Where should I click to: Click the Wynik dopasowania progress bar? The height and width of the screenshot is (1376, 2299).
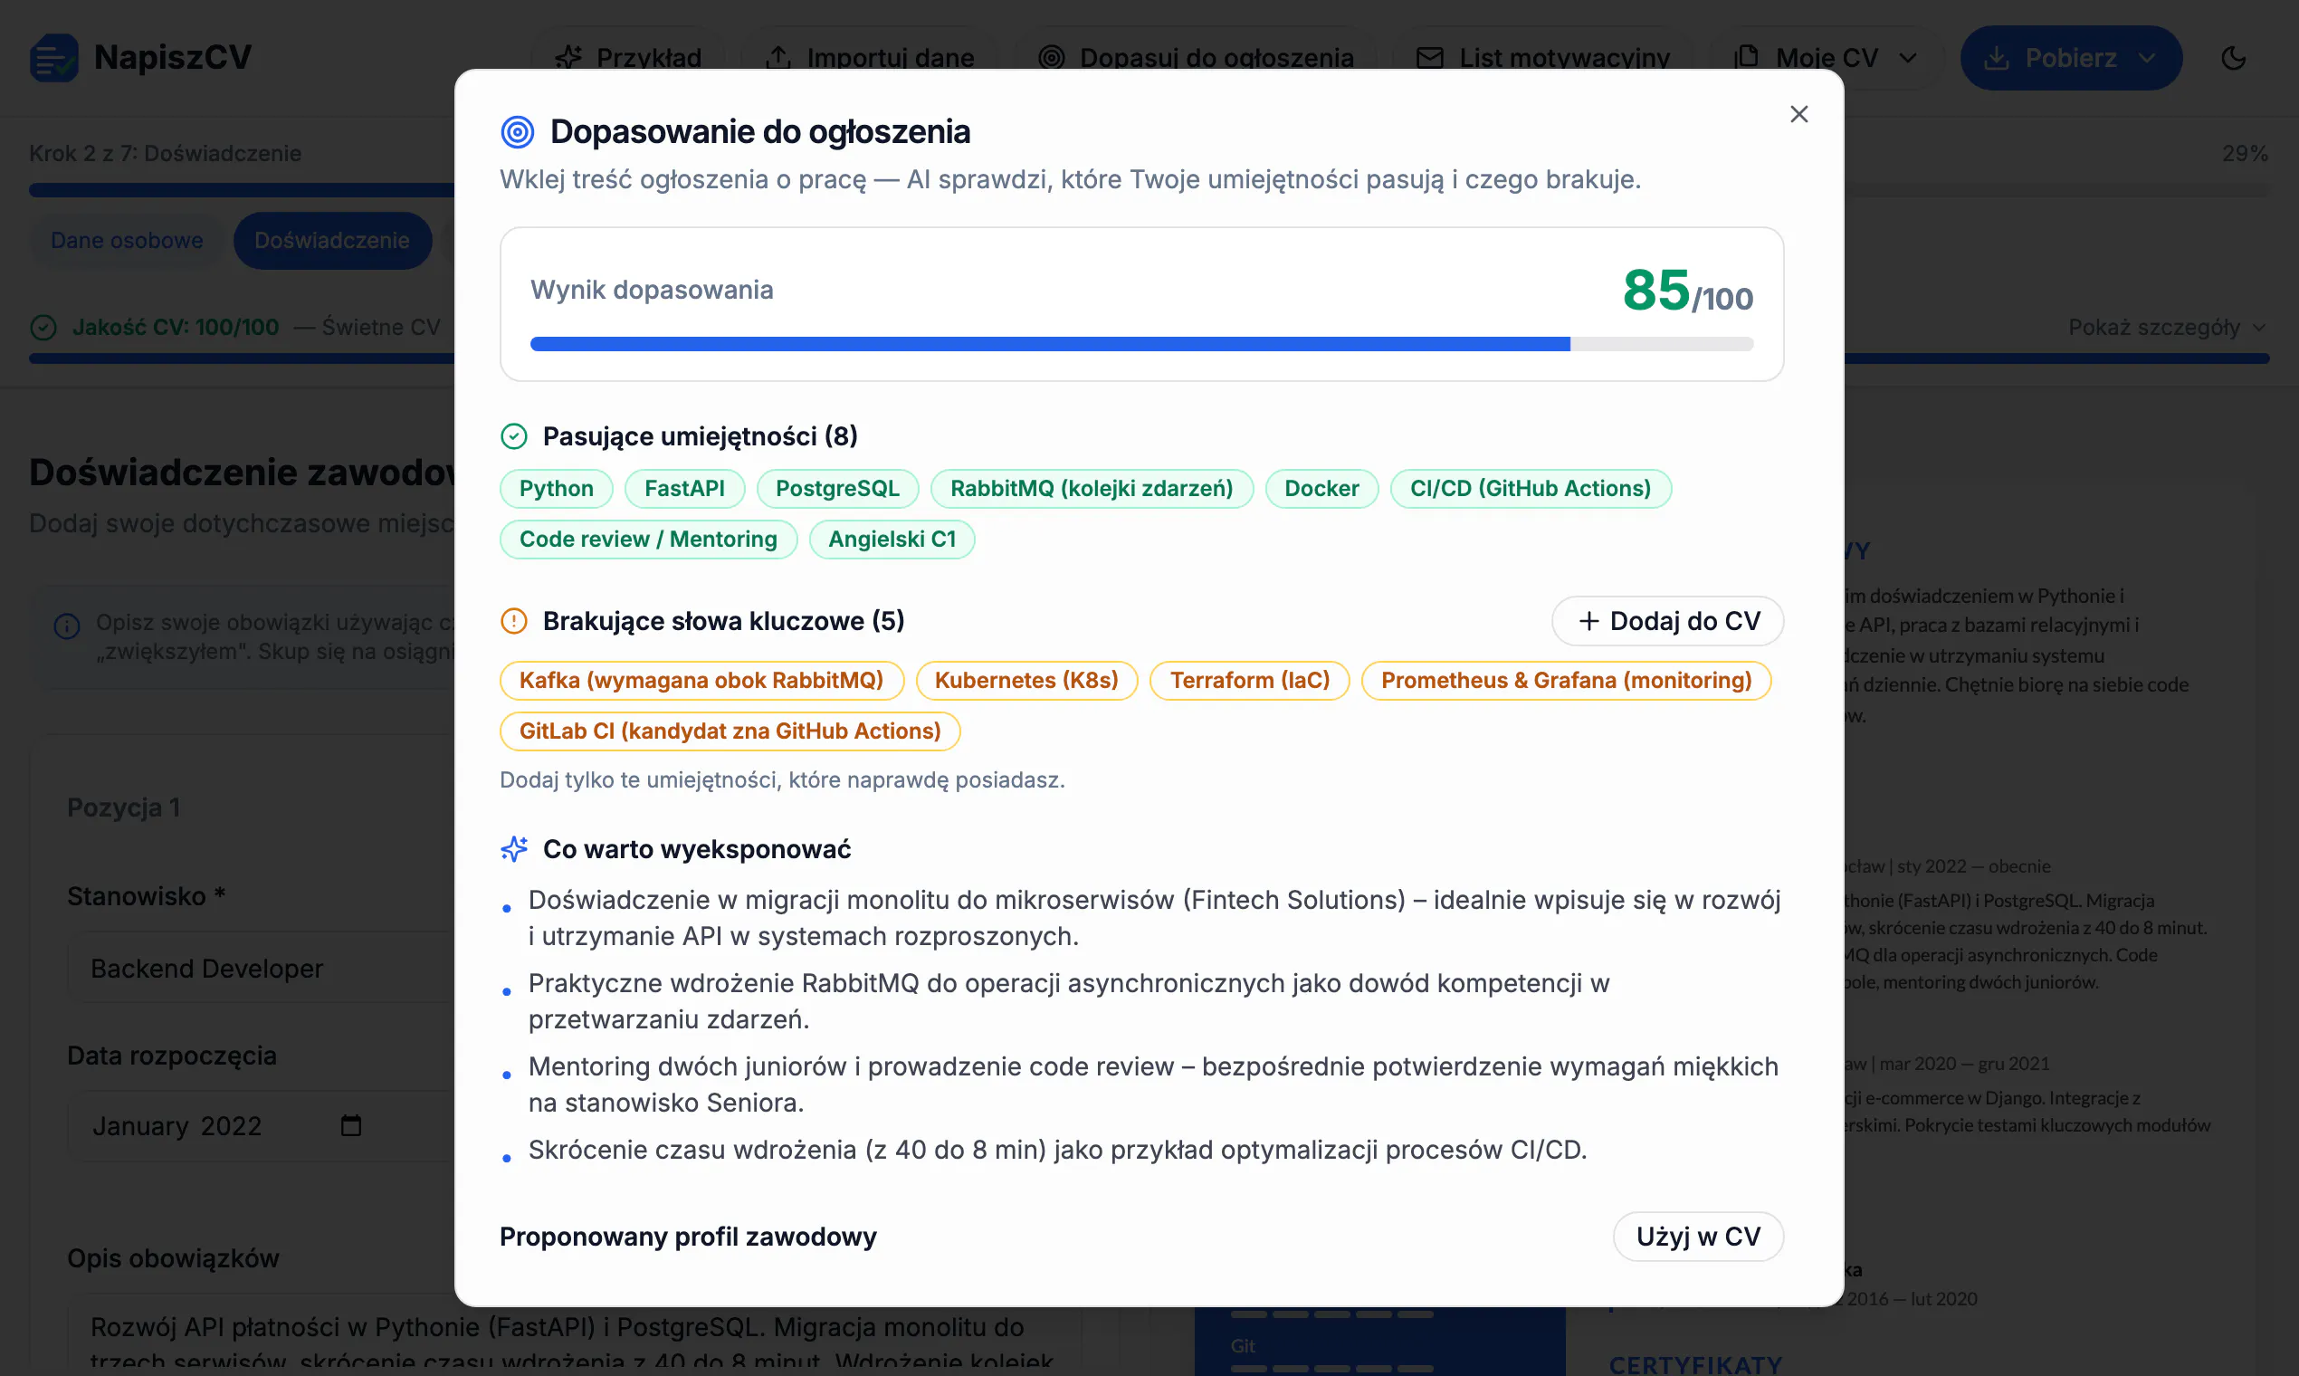click(x=1141, y=344)
